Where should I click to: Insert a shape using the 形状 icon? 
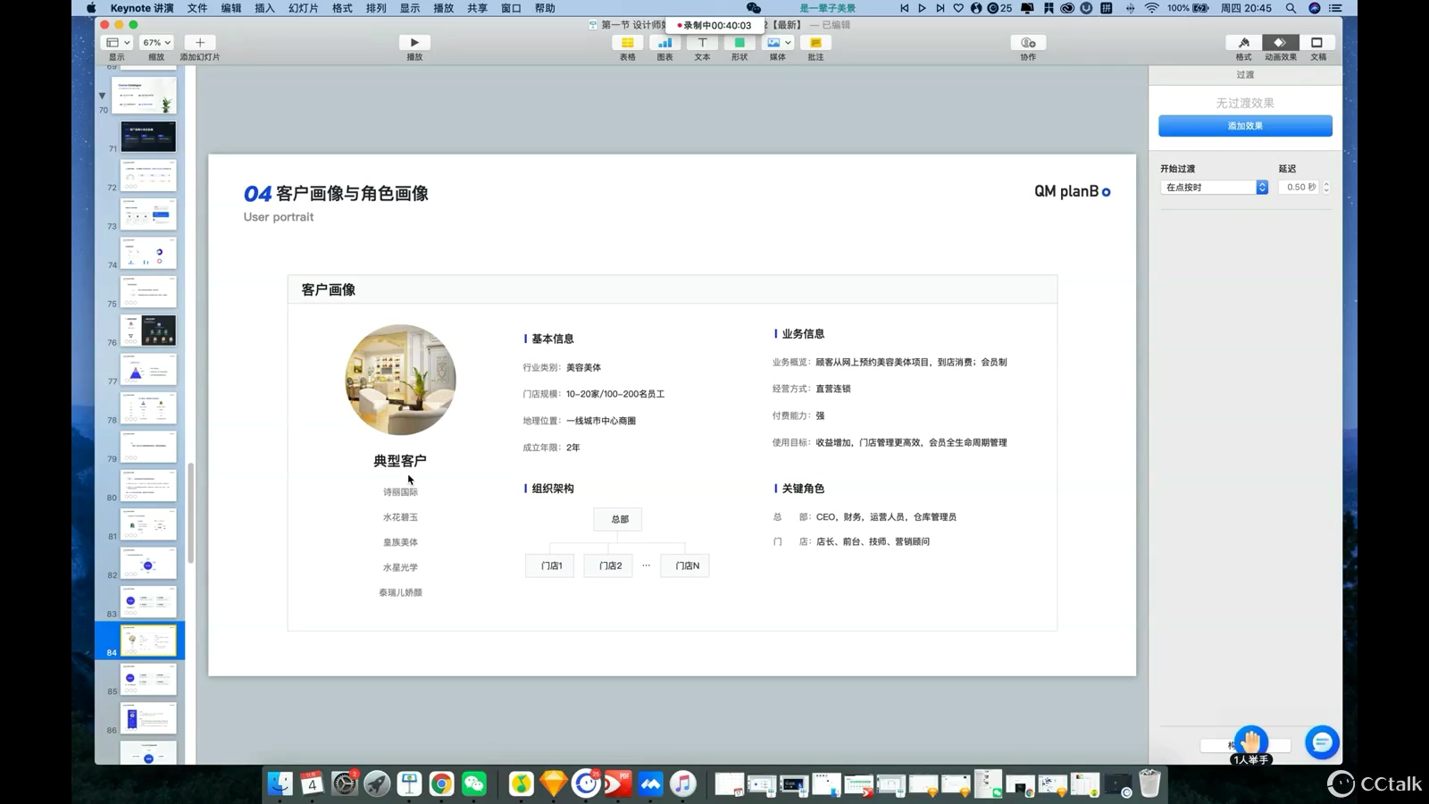point(740,43)
